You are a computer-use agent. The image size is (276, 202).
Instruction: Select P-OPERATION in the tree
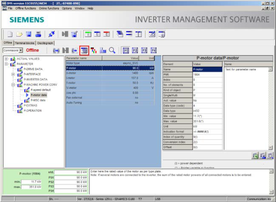(33, 111)
